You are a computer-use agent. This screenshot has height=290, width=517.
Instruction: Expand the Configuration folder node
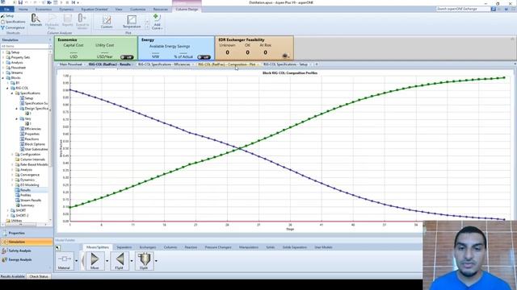pos(13,154)
